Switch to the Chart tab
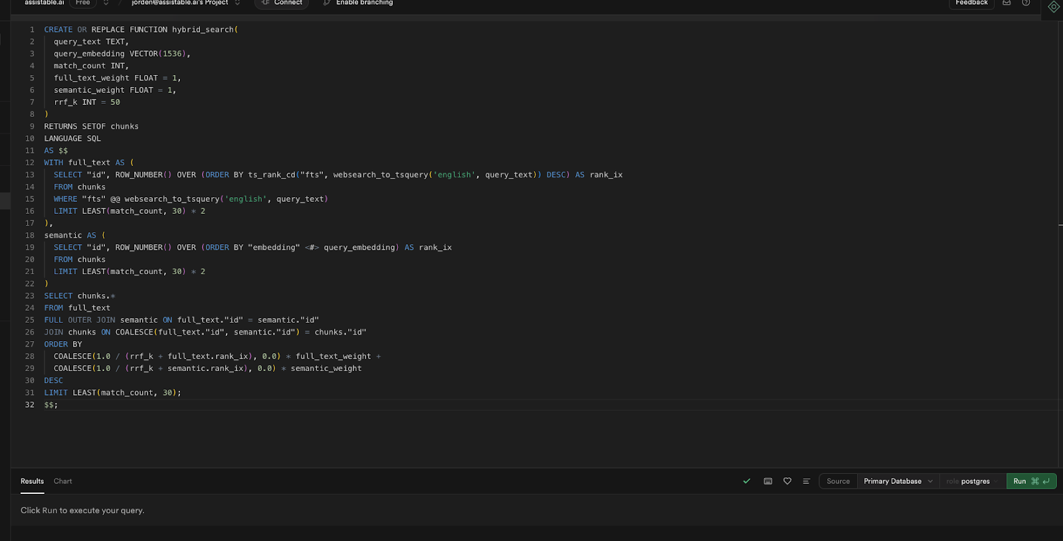The height and width of the screenshot is (541, 1063). point(63,481)
